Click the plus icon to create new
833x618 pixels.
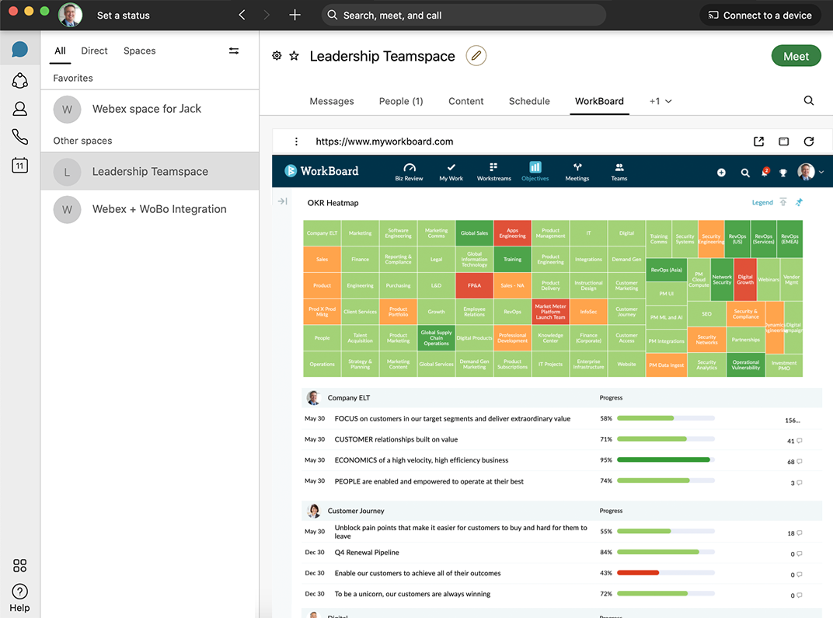(295, 15)
